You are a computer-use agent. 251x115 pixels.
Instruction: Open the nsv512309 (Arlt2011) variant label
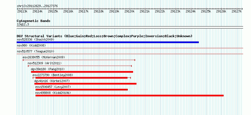pos(45,63)
